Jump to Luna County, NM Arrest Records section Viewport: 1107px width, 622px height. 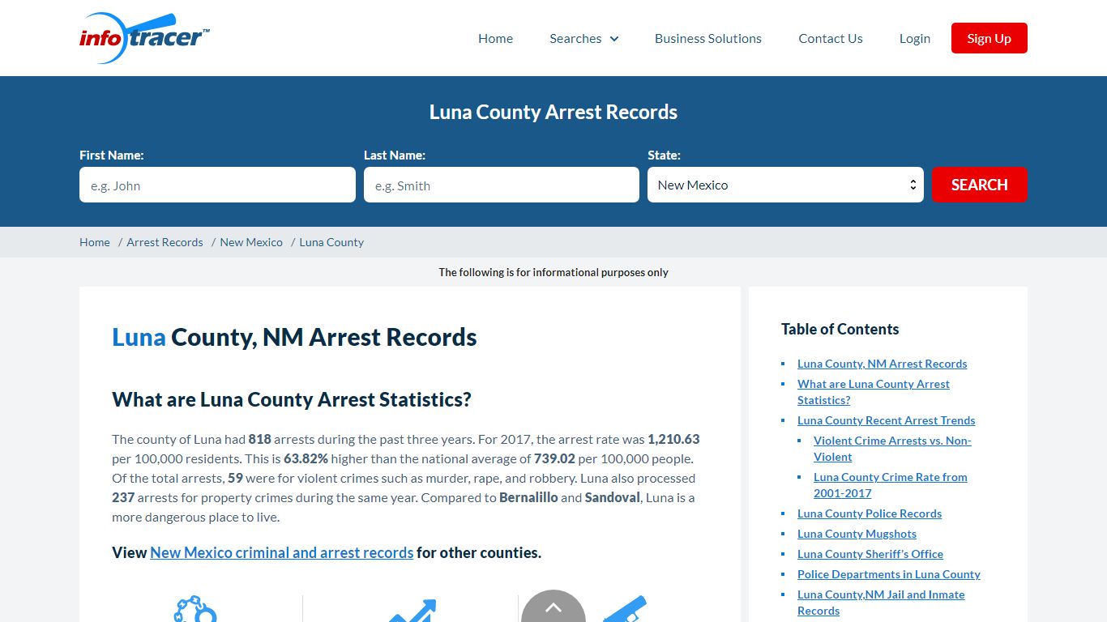882,364
